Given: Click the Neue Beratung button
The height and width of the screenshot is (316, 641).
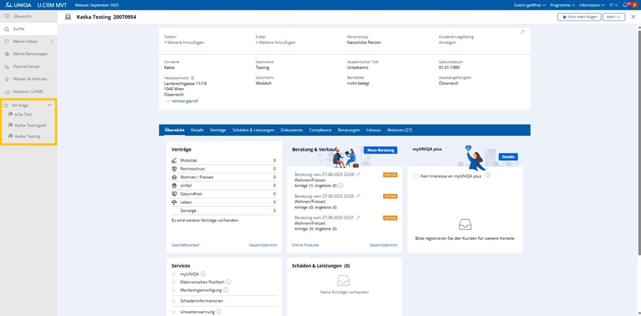Looking at the screenshot, I should click(381, 150).
